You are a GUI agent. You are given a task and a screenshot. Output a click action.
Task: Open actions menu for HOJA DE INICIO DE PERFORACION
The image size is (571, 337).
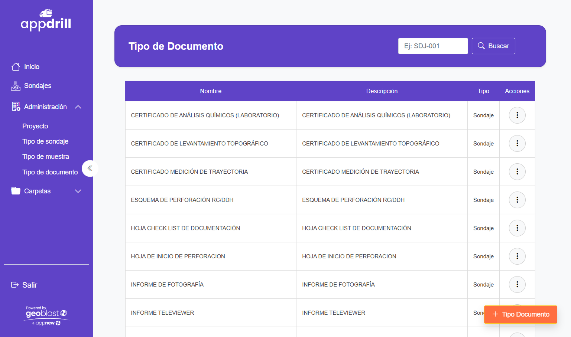(517, 256)
